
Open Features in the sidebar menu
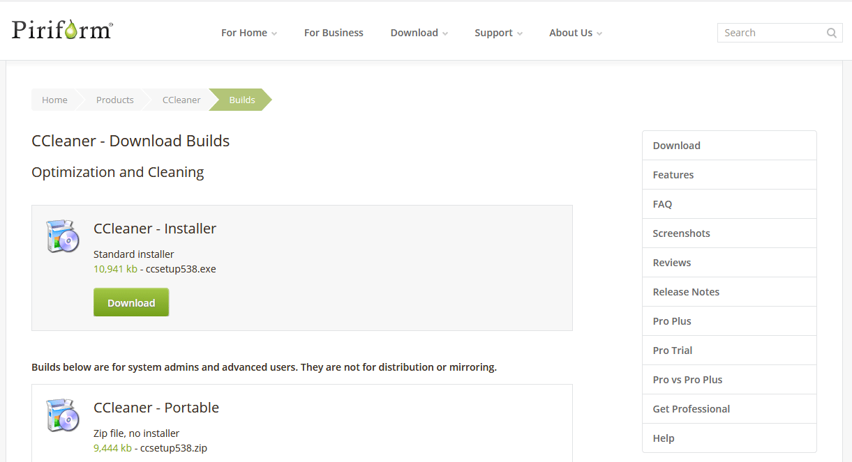coord(729,175)
